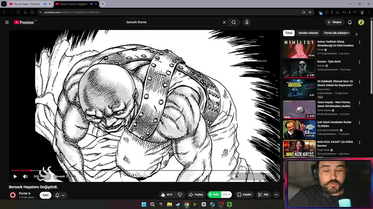The width and height of the screenshot is (373, 209).
Task: Bookmark this page with star icon
Action: pos(310,12)
